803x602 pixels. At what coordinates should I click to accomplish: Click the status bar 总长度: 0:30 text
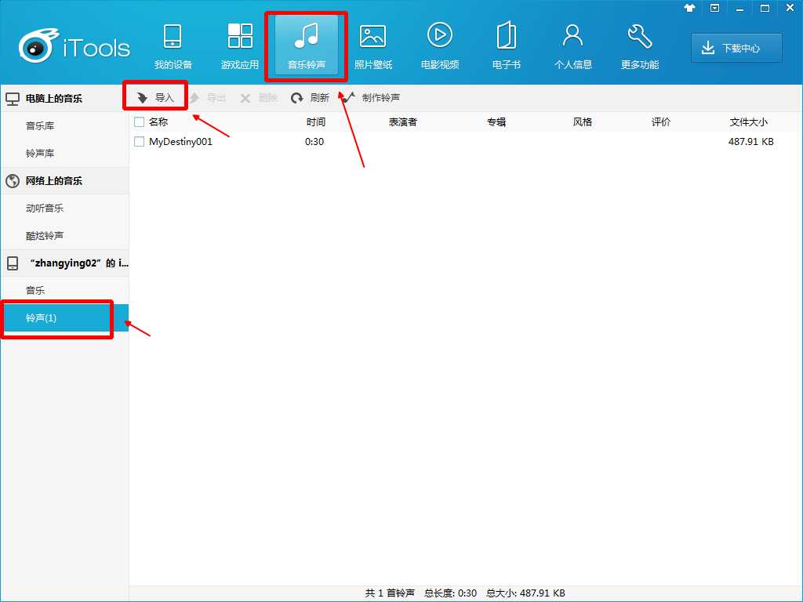click(450, 593)
